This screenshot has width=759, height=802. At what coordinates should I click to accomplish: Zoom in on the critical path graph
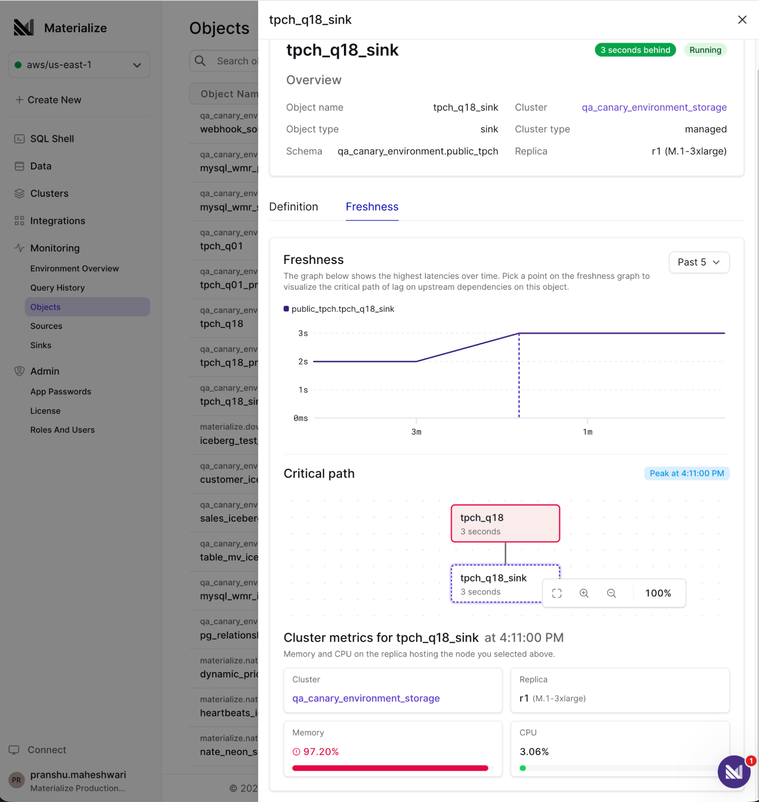coord(584,593)
